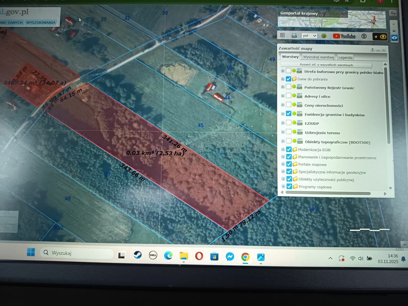Switch to the Legenda tab
The image size is (408, 306).
click(345, 57)
